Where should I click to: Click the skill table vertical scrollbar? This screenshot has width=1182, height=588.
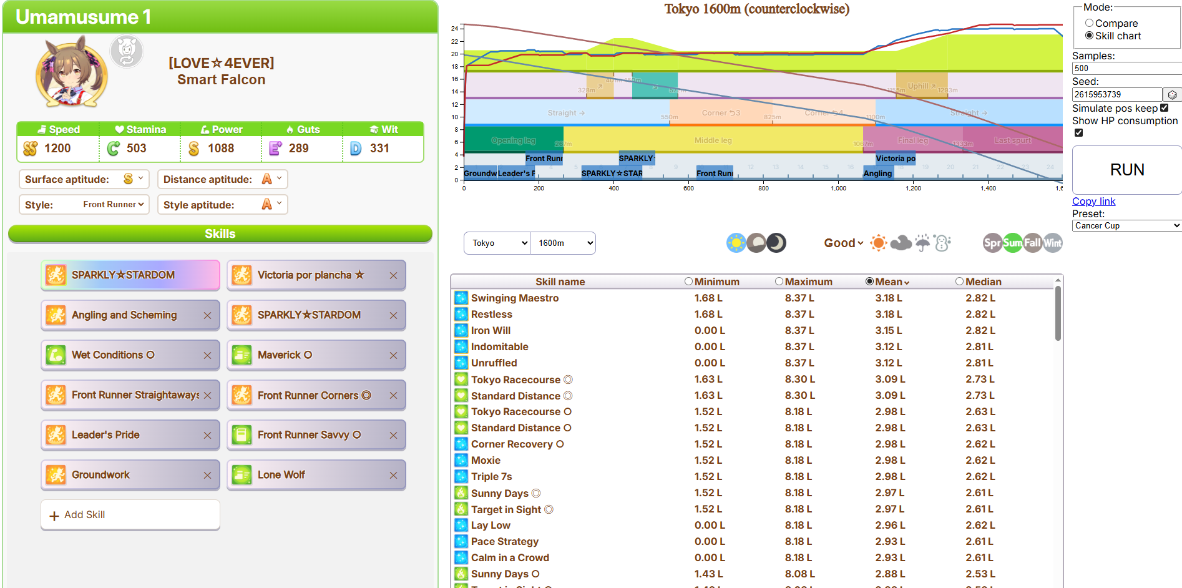pos(1058,313)
